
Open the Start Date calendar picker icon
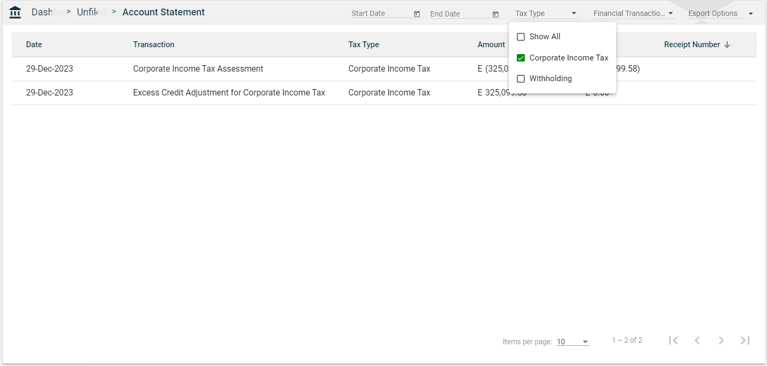417,14
